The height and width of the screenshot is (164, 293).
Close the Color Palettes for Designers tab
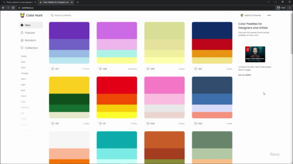72,2
